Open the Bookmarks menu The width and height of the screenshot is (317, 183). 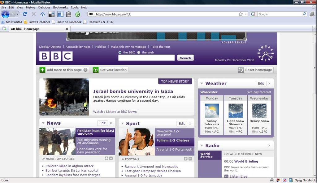60,7
